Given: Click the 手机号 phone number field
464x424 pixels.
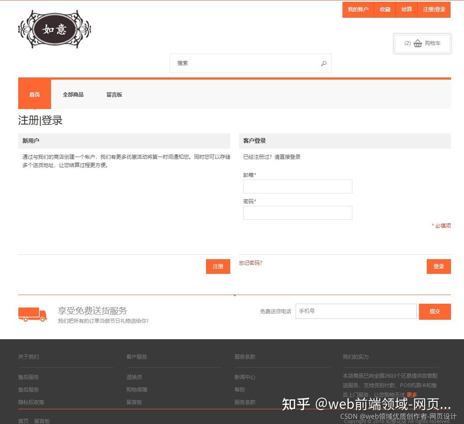Looking at the screenshot, I should (x=356, y=311).
